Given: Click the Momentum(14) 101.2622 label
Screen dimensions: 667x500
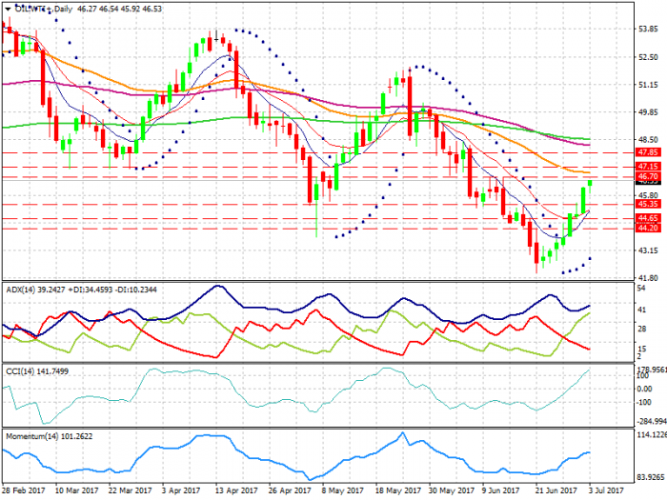Looking at the screenshot, I should tap(49, 436).
